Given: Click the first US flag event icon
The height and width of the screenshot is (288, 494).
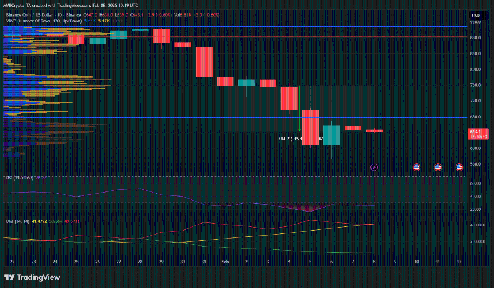Looking at the screenshot, I should (417, 167).
